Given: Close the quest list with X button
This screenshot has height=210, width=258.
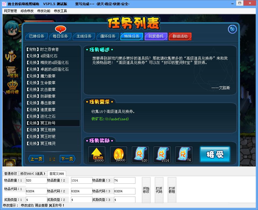Looking at the screenshot, I should click(x=232, y=29).
